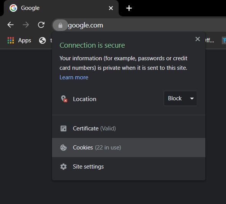Click the google.com address bar text
Image resolution: width=226 pixels, height=204 pixels.
point(86,25)
